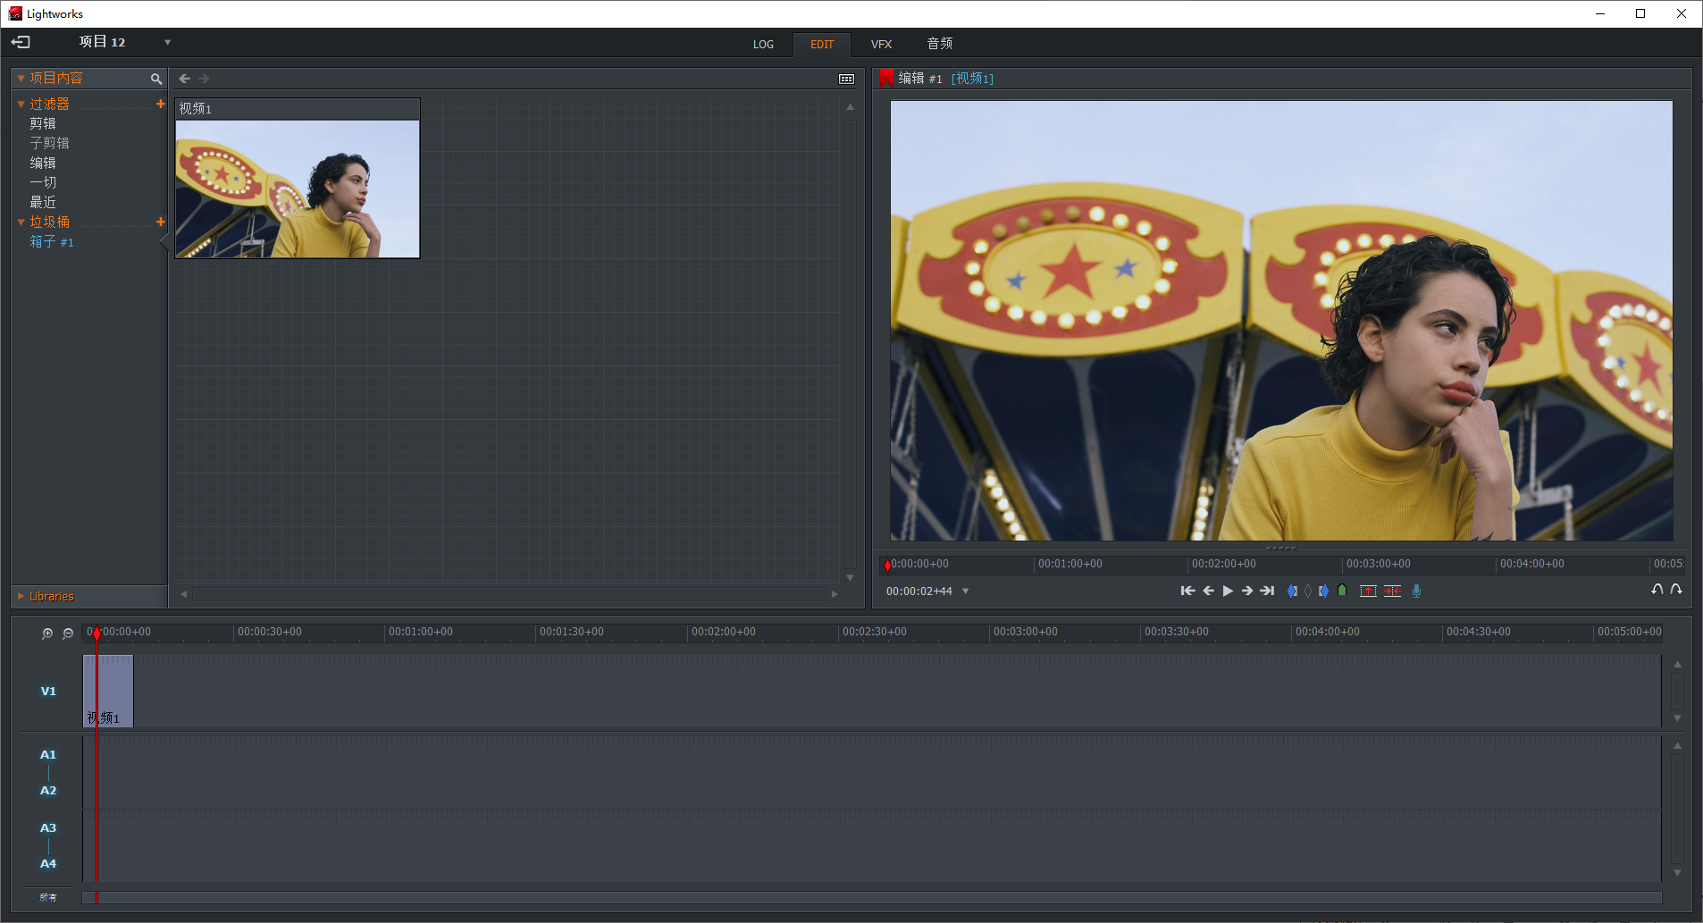Select the 视频1 clip on track V1
Viewport: 1703px width, 923px height.
108,691
